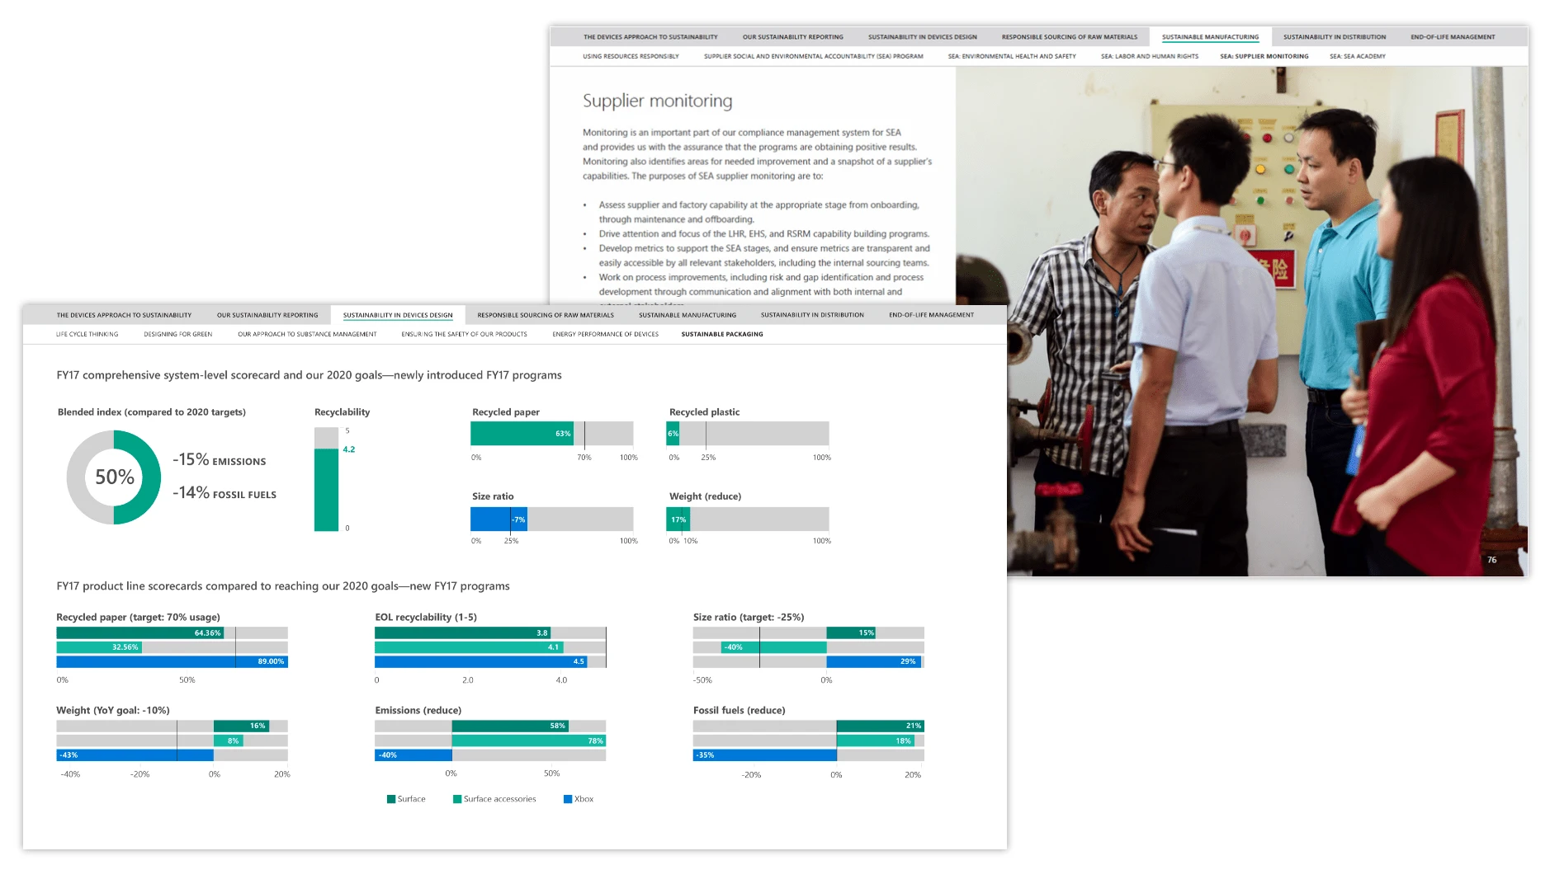Viewport: 1550px width, 879px height.
Task: Select the Designing for Green sub-tab
Action: (x=177, y=334)
